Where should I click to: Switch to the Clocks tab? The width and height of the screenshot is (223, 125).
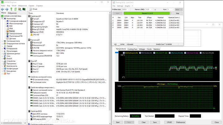pos(149,49)
